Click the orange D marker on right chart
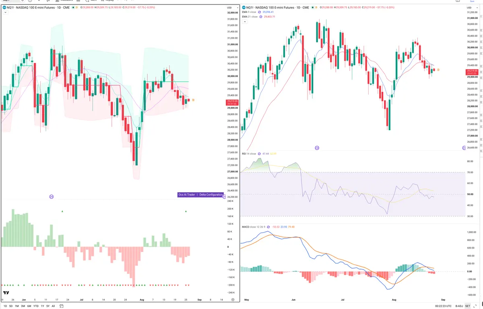483x309 pixels. (x=438, y=70)
